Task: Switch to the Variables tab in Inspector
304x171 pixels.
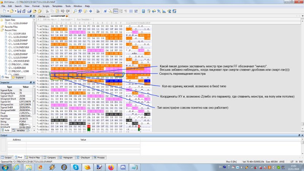Action: [19, 130]
